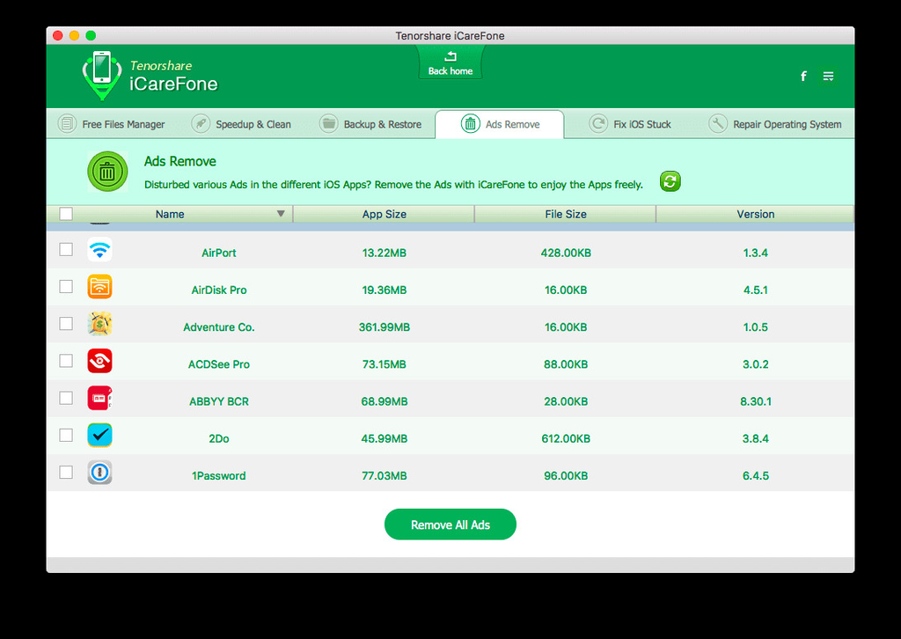The image size is (901, 639).
Task: Click the ACDSee Pro app icon
Action: (x=100, y=361)
